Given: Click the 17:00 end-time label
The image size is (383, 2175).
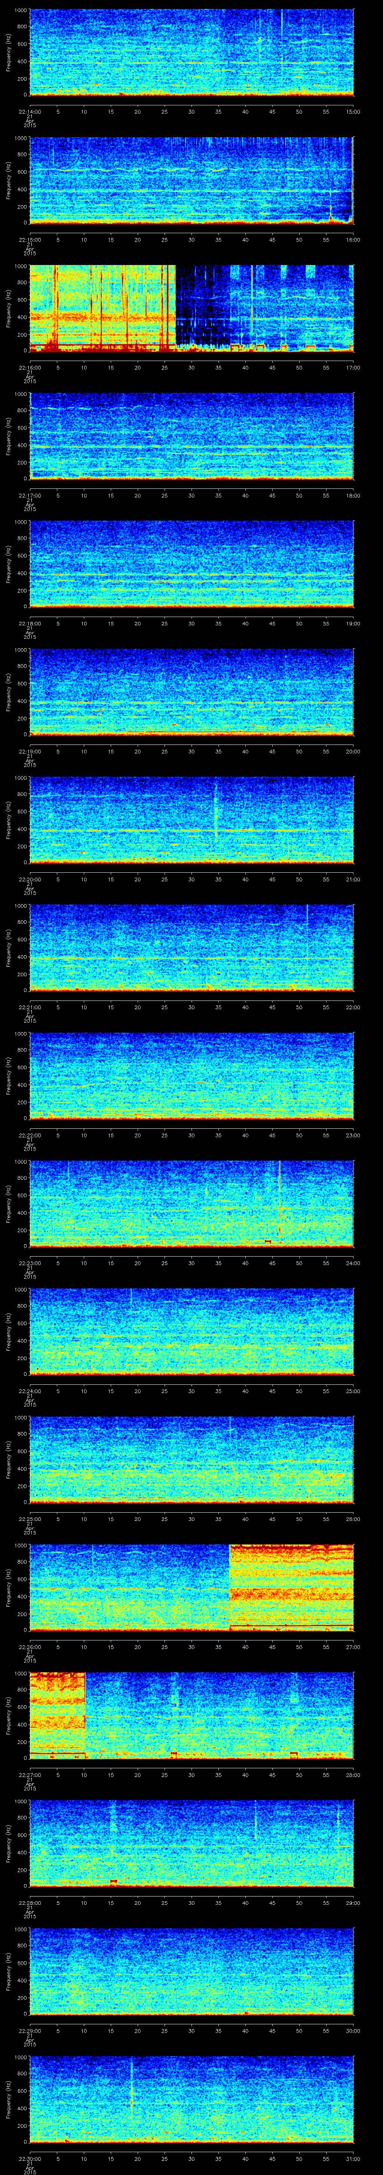Looking at the screenshot, I should pos(353,367).
